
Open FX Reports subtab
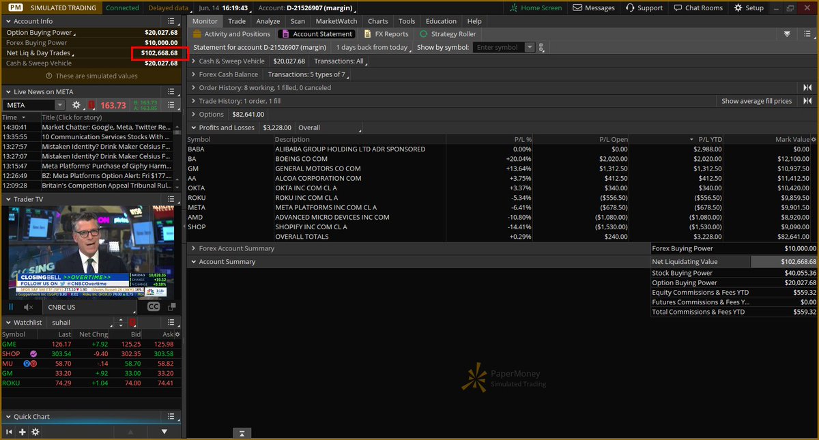pos(386,34)
